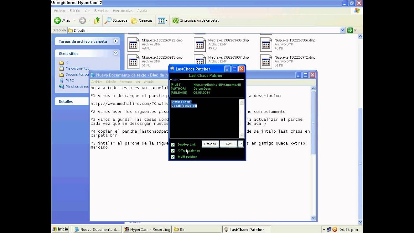Viewport: 414px width, 233px height.
Task: Click the patcher status box scroll up arrow
Action: (242, 102)
